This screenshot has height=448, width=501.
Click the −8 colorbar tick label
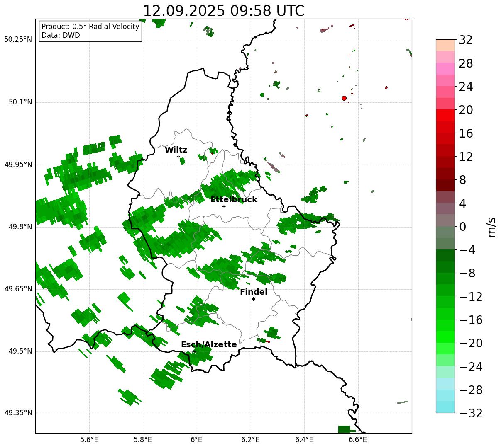pyautogui.click(x=467, y=273)
